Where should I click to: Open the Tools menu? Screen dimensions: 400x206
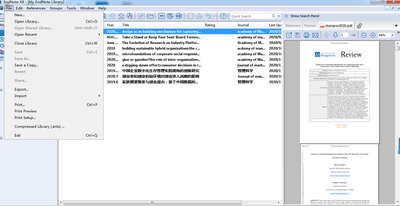(71, 8)
